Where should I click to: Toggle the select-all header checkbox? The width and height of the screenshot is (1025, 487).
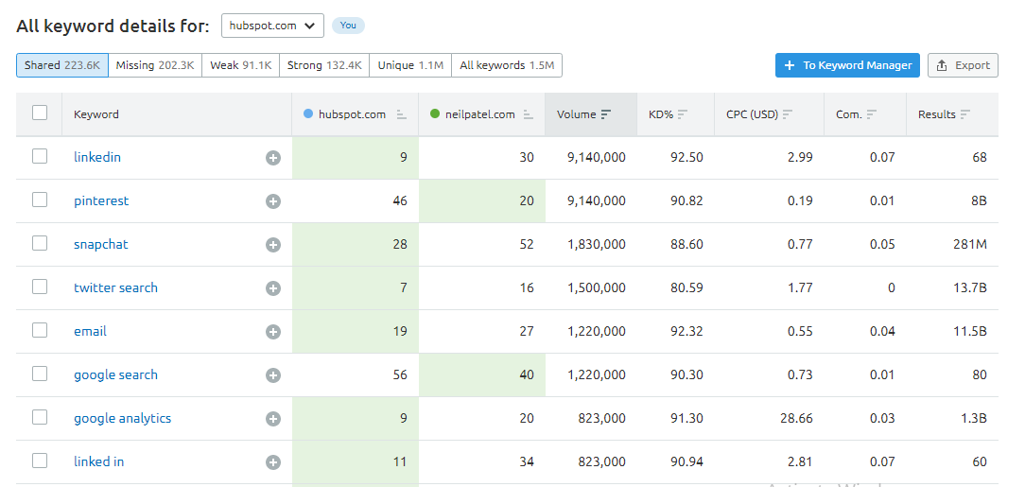(40, 113)
